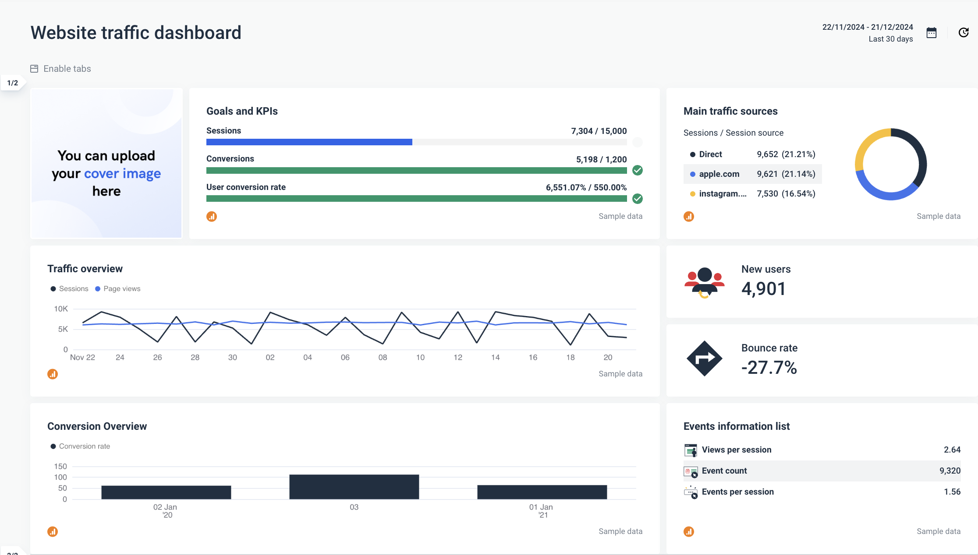Click the 1/2 page indicator tab
This screenshot has height=555, width=978.
[13, 83]
